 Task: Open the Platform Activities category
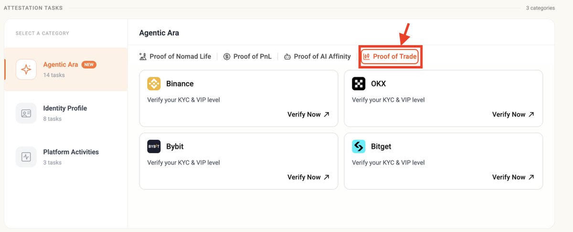click(x=66, y=157)
